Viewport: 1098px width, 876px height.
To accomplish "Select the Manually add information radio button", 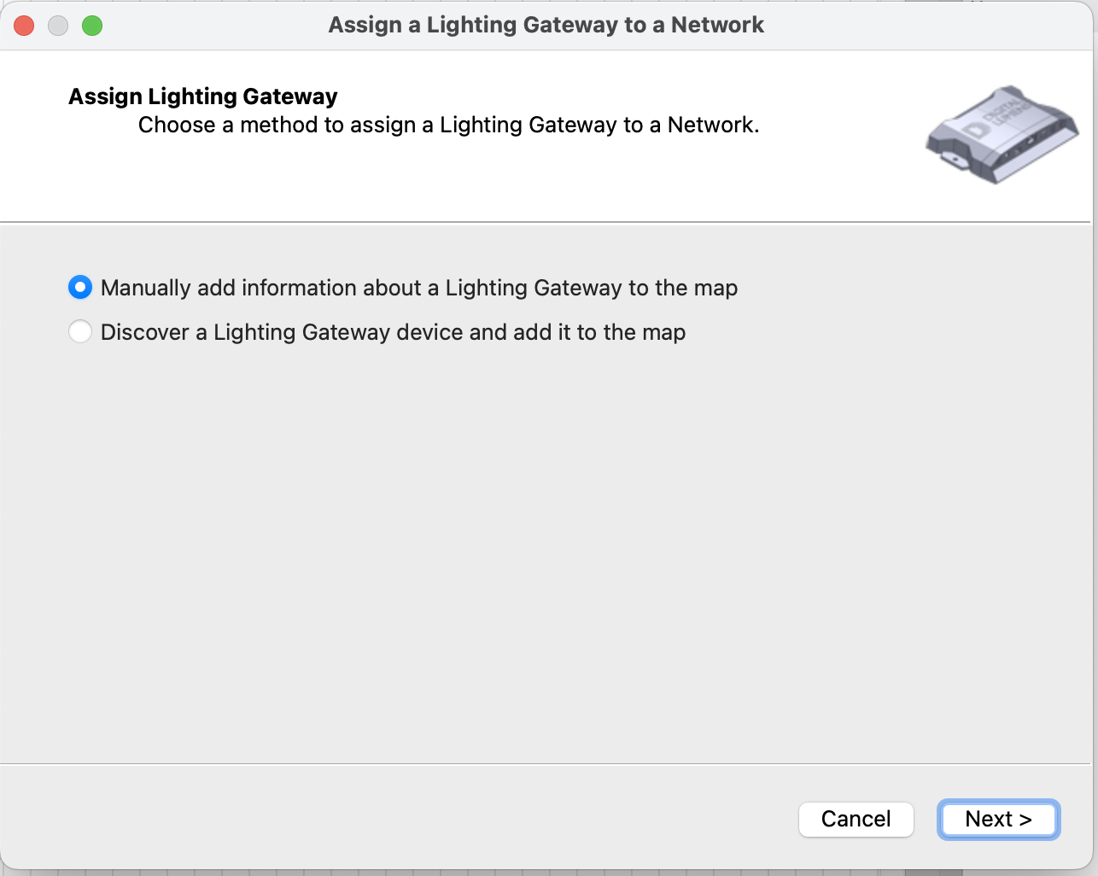I will pyautogui.click(x=80, y=288).
